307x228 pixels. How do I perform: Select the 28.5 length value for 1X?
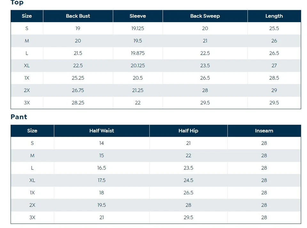pos(274,78)
